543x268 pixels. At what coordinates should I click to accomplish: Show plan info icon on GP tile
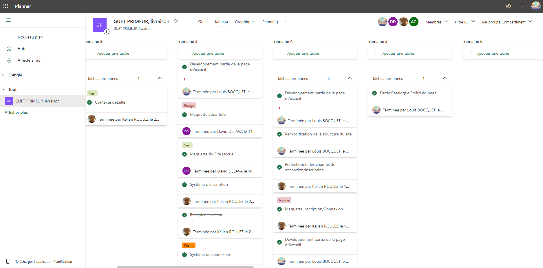107,32
